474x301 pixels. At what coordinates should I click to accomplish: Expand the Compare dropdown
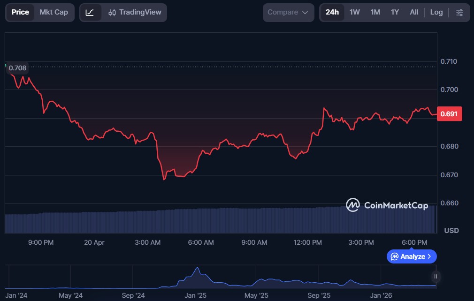point(288,13)
